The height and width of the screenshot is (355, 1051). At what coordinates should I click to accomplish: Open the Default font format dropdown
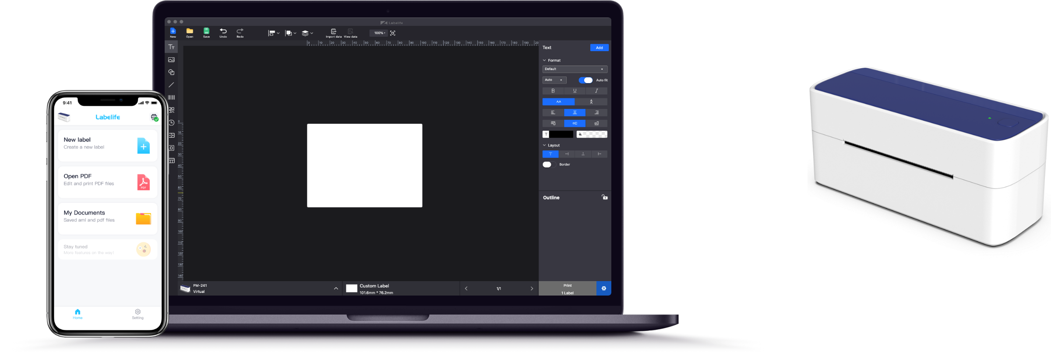coord(575,69)
